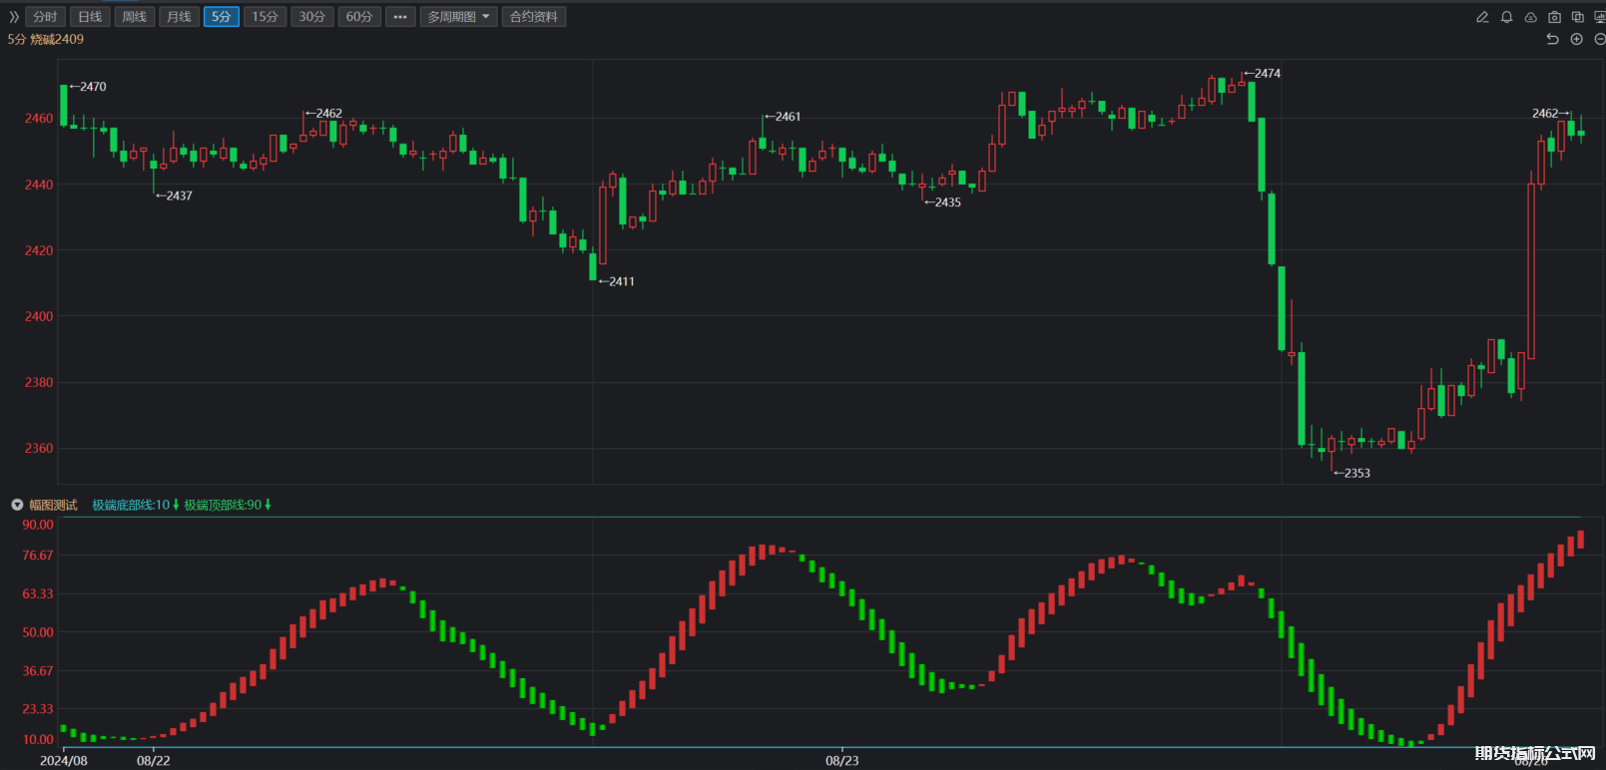Click the chart title 5分 烧碱2409

pyautogui.click(x=46, y=39)
